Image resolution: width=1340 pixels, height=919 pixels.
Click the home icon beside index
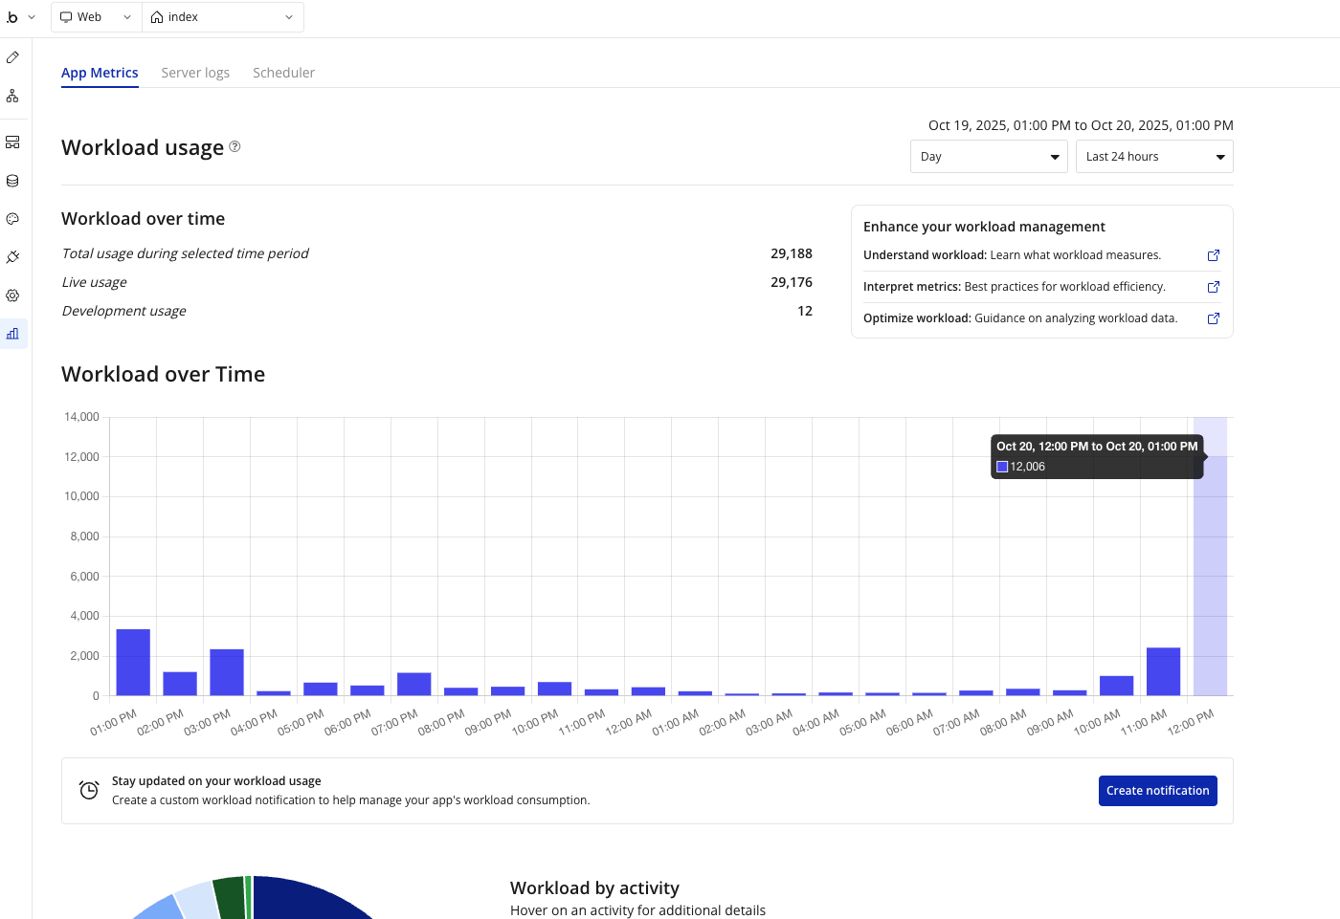tap(157, 17)
